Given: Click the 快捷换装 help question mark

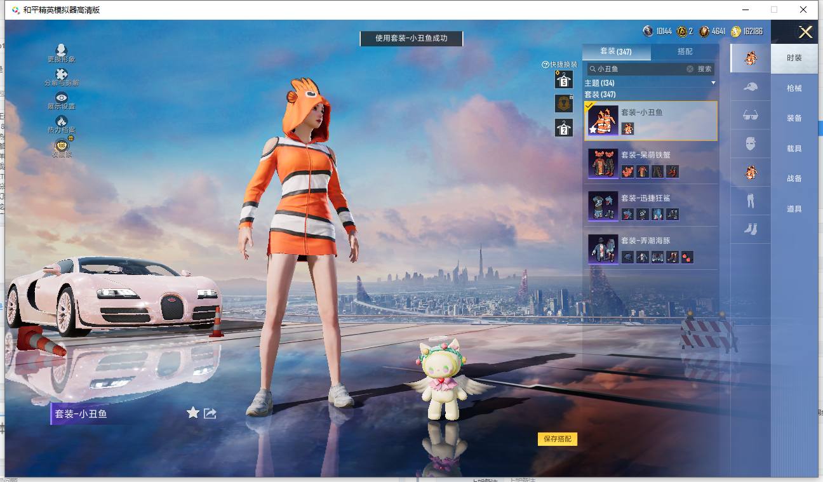Looking at the screenshot, I should 545,65.
